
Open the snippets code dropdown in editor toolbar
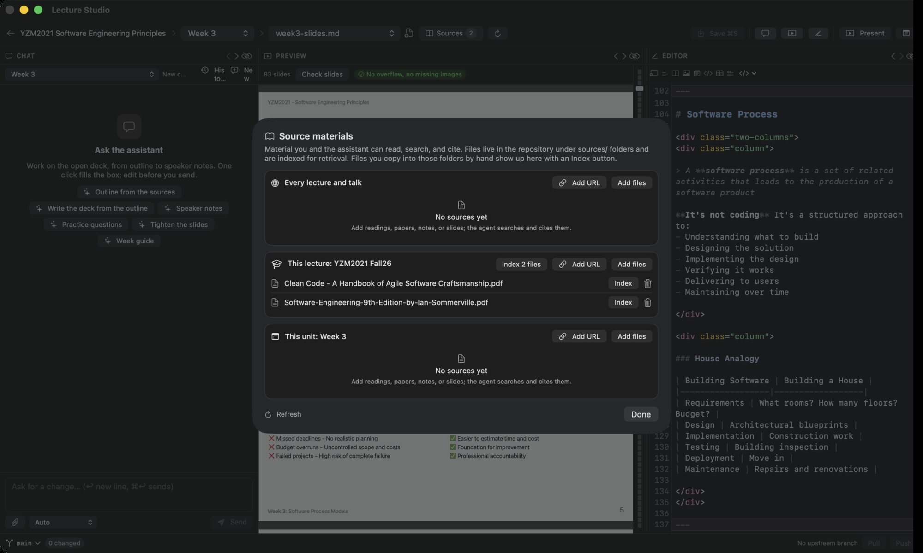[748, 73]
